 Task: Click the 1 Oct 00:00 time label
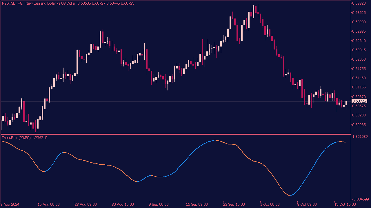tap(270, 205)
